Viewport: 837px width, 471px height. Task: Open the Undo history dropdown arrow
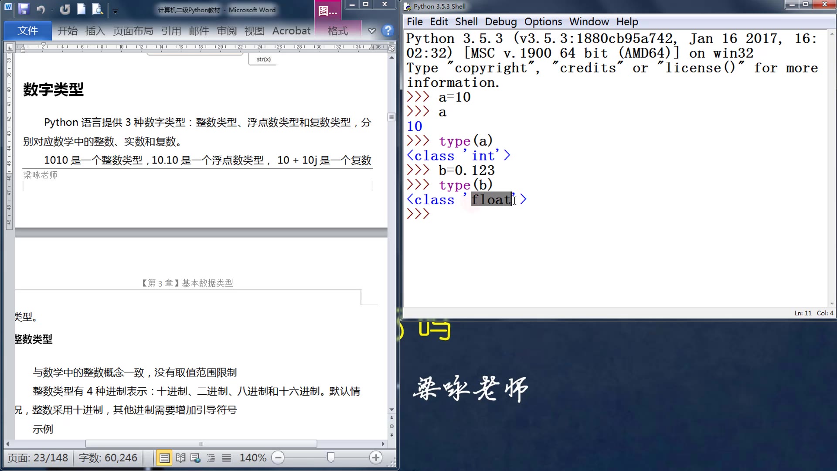pyautogui.click(x=52, y=10)
